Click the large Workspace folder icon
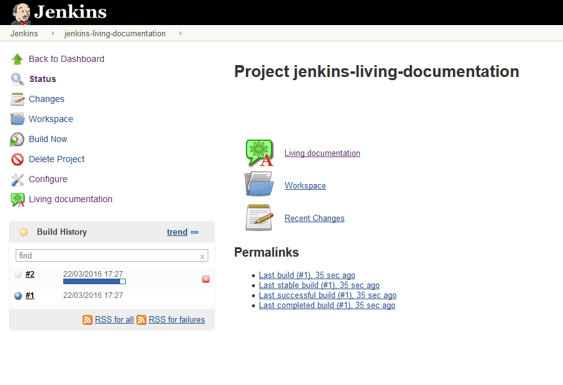 tap(259, 184)
